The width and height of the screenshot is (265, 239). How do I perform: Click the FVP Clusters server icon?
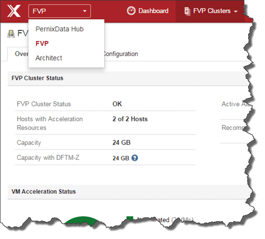coord(187,11)
